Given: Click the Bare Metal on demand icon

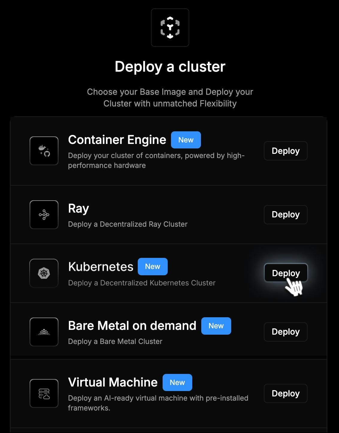Looking at the screenshot, I should coord(44,332).
